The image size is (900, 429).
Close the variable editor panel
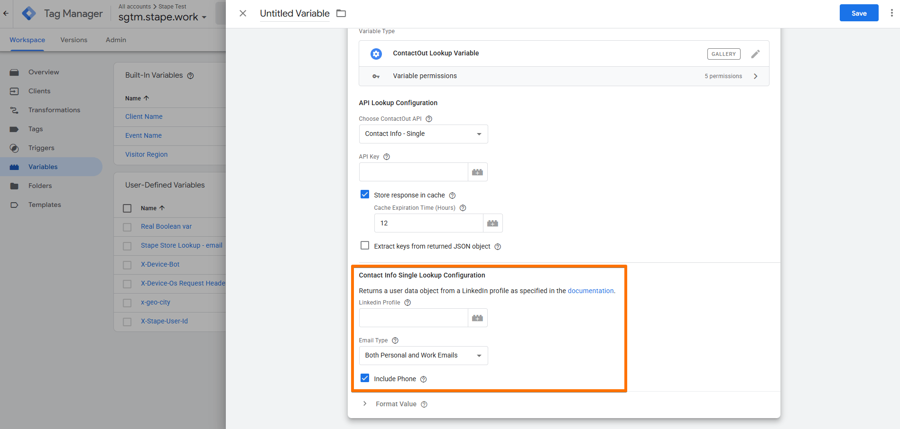[x=243, y=13]
